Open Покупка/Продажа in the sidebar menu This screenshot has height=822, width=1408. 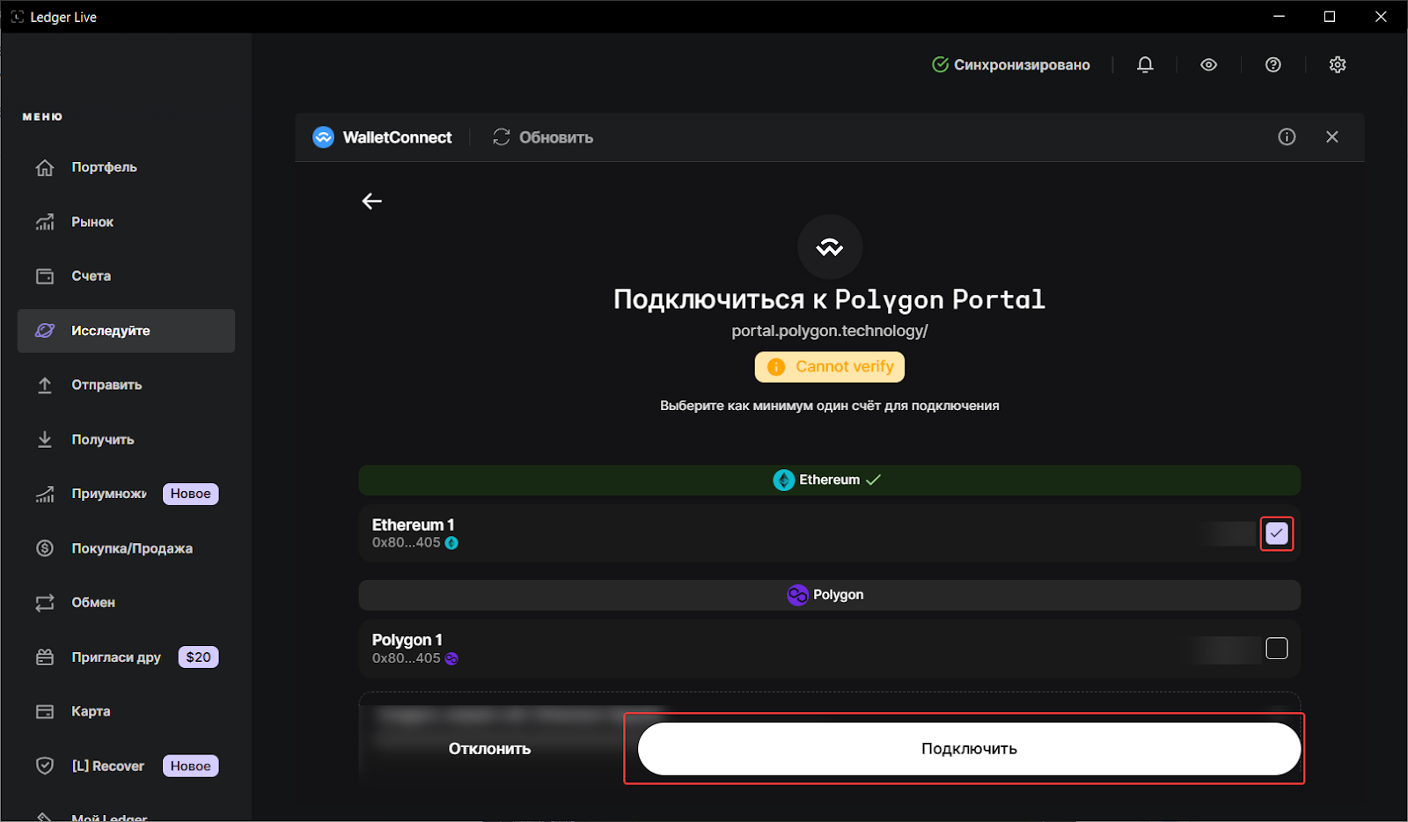coord(126,548)
